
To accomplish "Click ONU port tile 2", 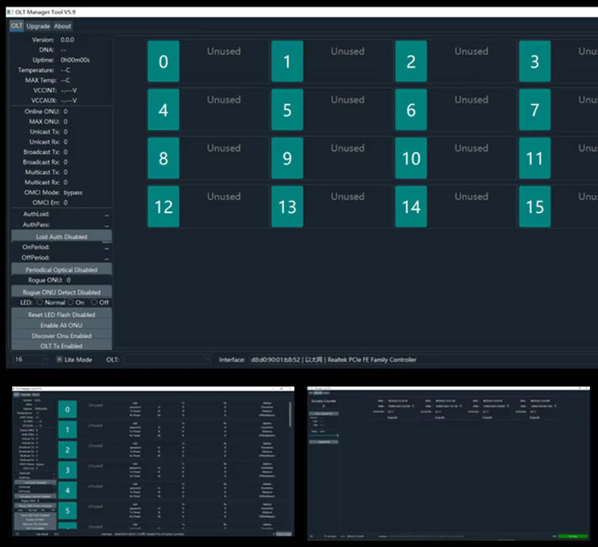I will pyautogui.click(x=411, y=62).
